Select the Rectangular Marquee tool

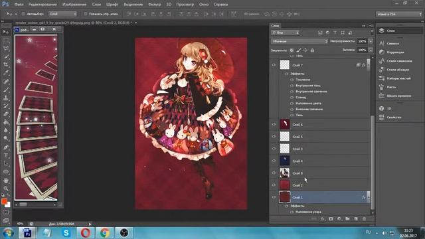tap(6, 40)
